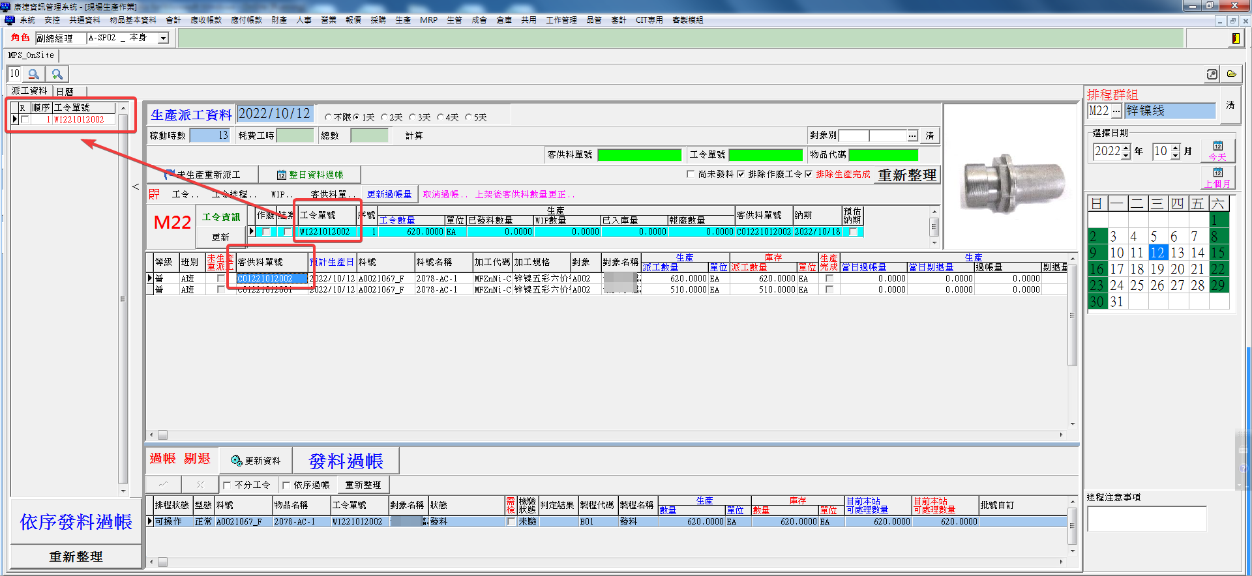Click the 上個月 calendar icon button
Viewport: 1252px width, 576px height.
click(1217, 177)
